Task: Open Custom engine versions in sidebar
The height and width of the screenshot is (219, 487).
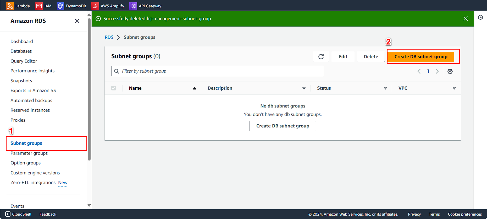Action: 35,173
